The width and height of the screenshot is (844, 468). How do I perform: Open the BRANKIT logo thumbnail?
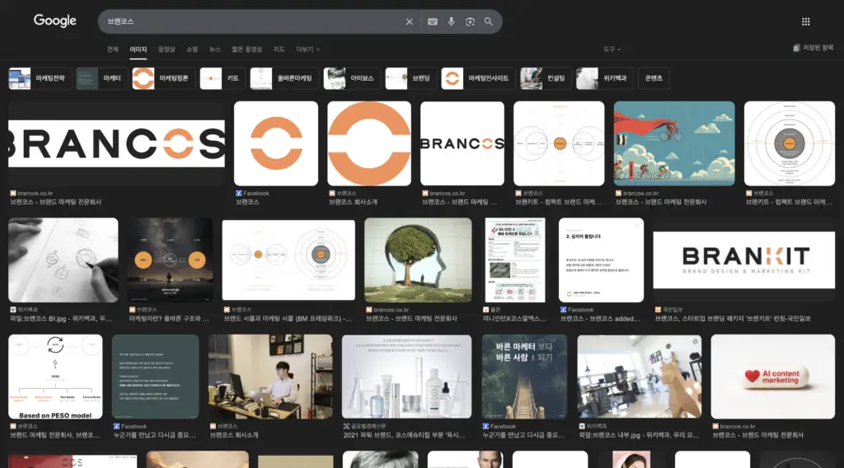tap(744, 260)
